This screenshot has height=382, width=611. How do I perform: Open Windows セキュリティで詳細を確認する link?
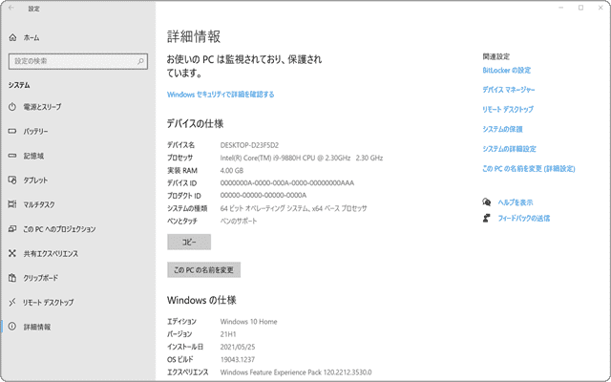point(221,95)
